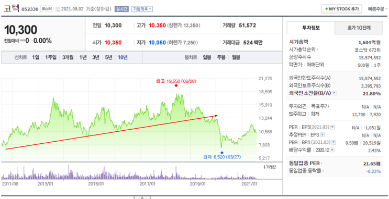This screenshot has width=389, height=199.
Task: Open help icon next to PBR BPS(2021.03)
Action: [x=334, y=142]
